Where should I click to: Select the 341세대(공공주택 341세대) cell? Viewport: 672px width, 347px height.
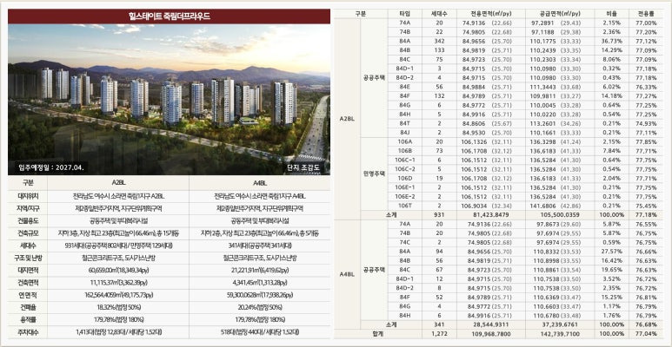260,246
